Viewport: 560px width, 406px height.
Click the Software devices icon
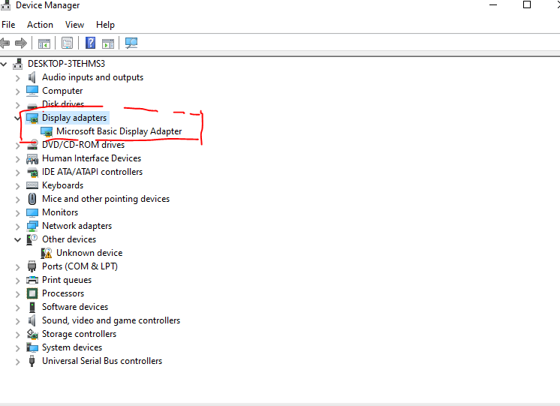(32, 307)
